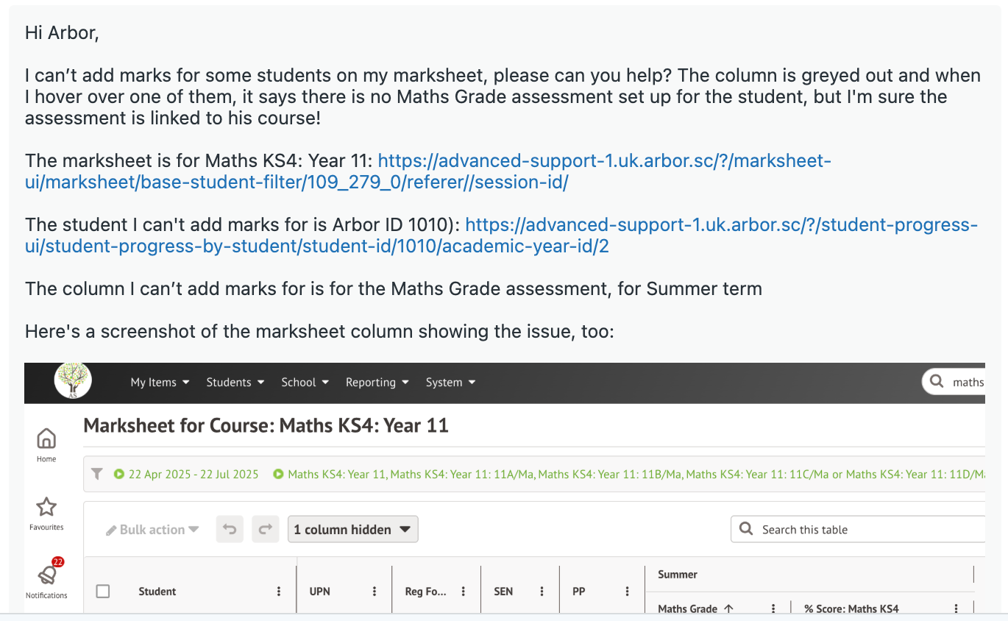Screen dimensions: 1008x621
Task: Tick the select-all students checkbox
Action: click(103, 592)
